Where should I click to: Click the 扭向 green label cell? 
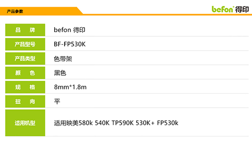(x=25, y=102)
